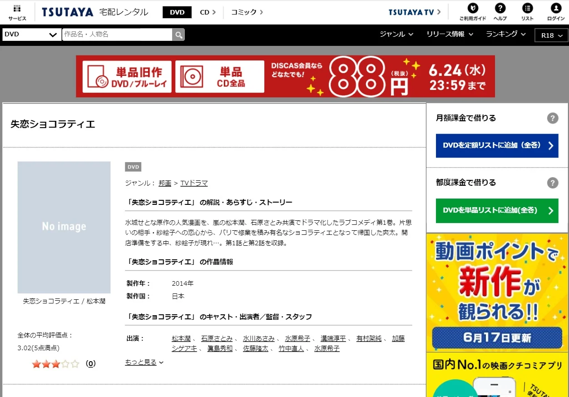Click the search magnifier button

178,35
